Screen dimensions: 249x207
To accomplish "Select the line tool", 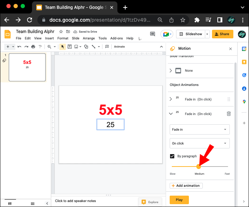I will point(94,47).
